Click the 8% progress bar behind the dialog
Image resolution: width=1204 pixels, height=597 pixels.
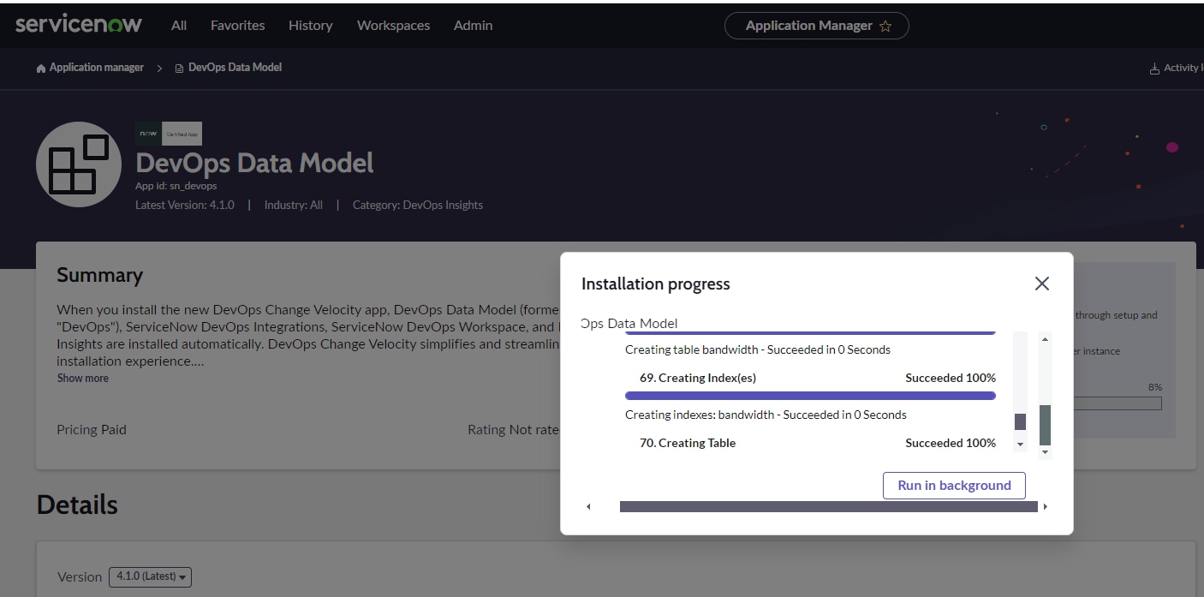click(1117, 403)
